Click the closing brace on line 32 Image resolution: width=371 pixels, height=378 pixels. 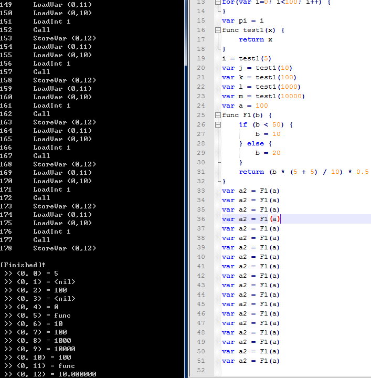click(x=224, y=181)
